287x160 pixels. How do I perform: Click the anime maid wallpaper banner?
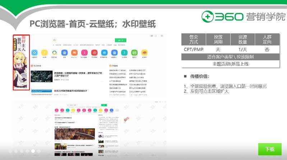pos(21,62)
